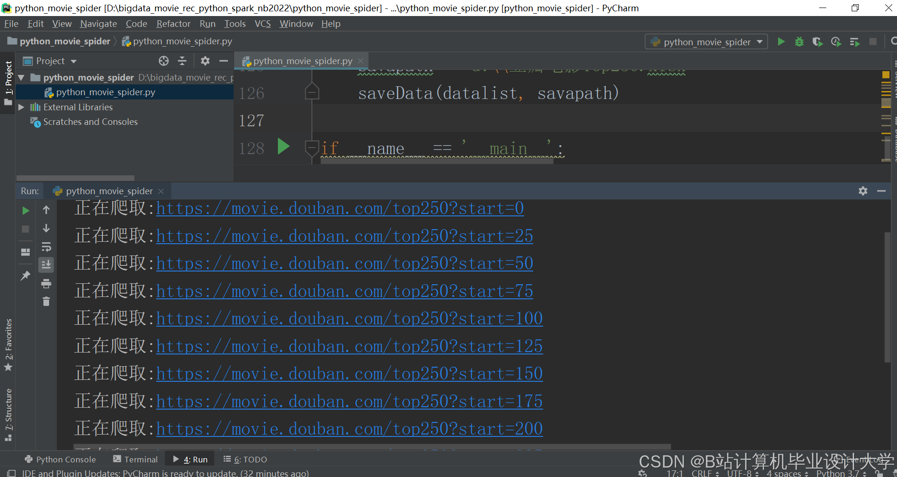Hide the Run panel minus icon
Screen dimensions: 897x477
click(881, 191)
